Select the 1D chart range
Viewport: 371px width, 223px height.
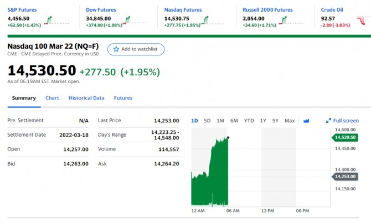click(194, 121)
